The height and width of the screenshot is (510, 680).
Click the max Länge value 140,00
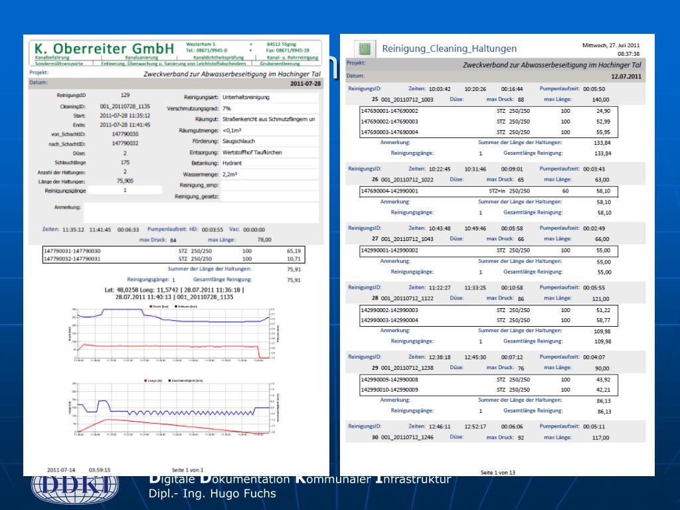coord(600,100)
